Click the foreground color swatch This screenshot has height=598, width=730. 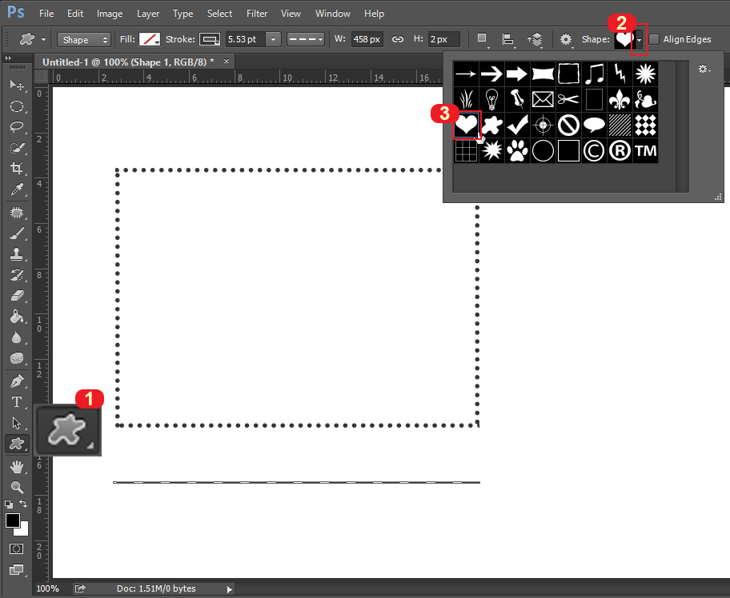(x=12, y=520)
